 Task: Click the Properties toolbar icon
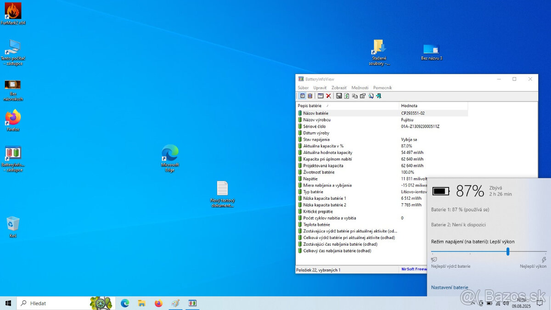click(x=363, y=96)
